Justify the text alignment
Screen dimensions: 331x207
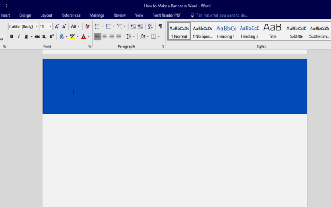(119, 36)
